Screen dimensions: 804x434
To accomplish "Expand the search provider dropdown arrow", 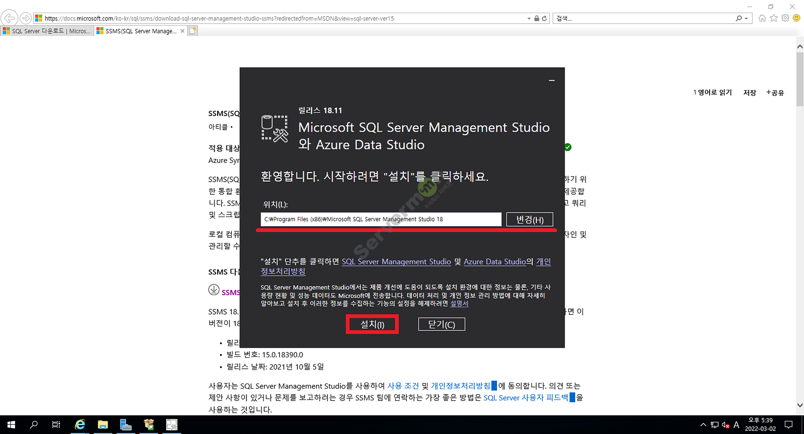I will [x=746, y=19].
